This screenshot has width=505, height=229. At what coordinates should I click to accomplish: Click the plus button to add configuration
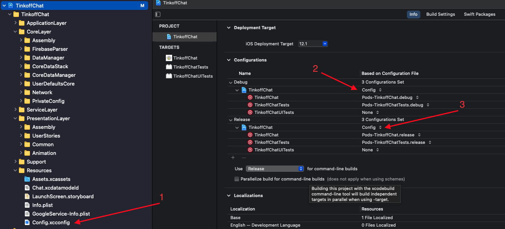233,158
